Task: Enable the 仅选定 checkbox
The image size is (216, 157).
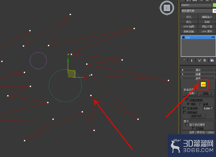Action: pyautogui.click(x=194, y=128)
